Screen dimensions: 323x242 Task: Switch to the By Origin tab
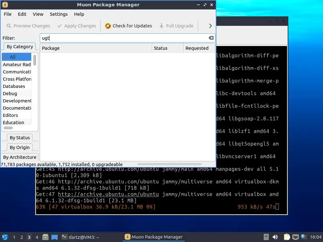20,147
